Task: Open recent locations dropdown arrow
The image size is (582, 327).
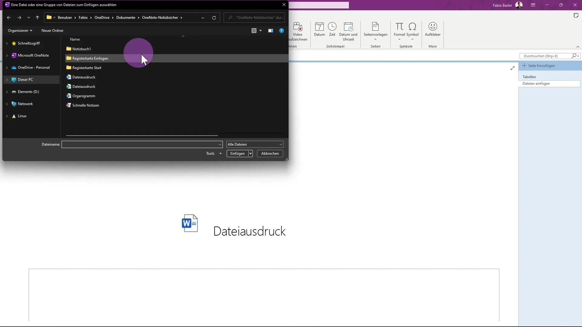Action: [x=28, y=18]
